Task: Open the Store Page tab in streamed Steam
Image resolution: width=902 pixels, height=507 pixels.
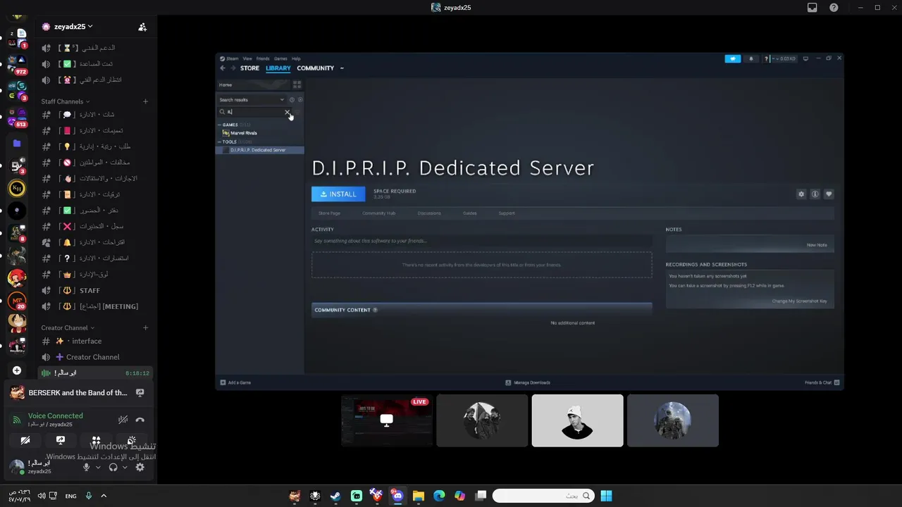Action: [329, 213]
